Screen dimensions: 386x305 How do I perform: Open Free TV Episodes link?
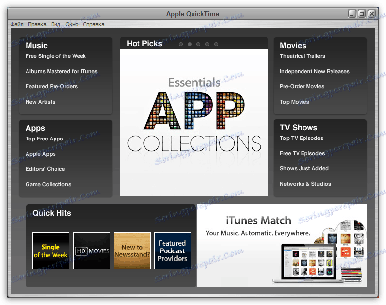[x=302, y=154]
